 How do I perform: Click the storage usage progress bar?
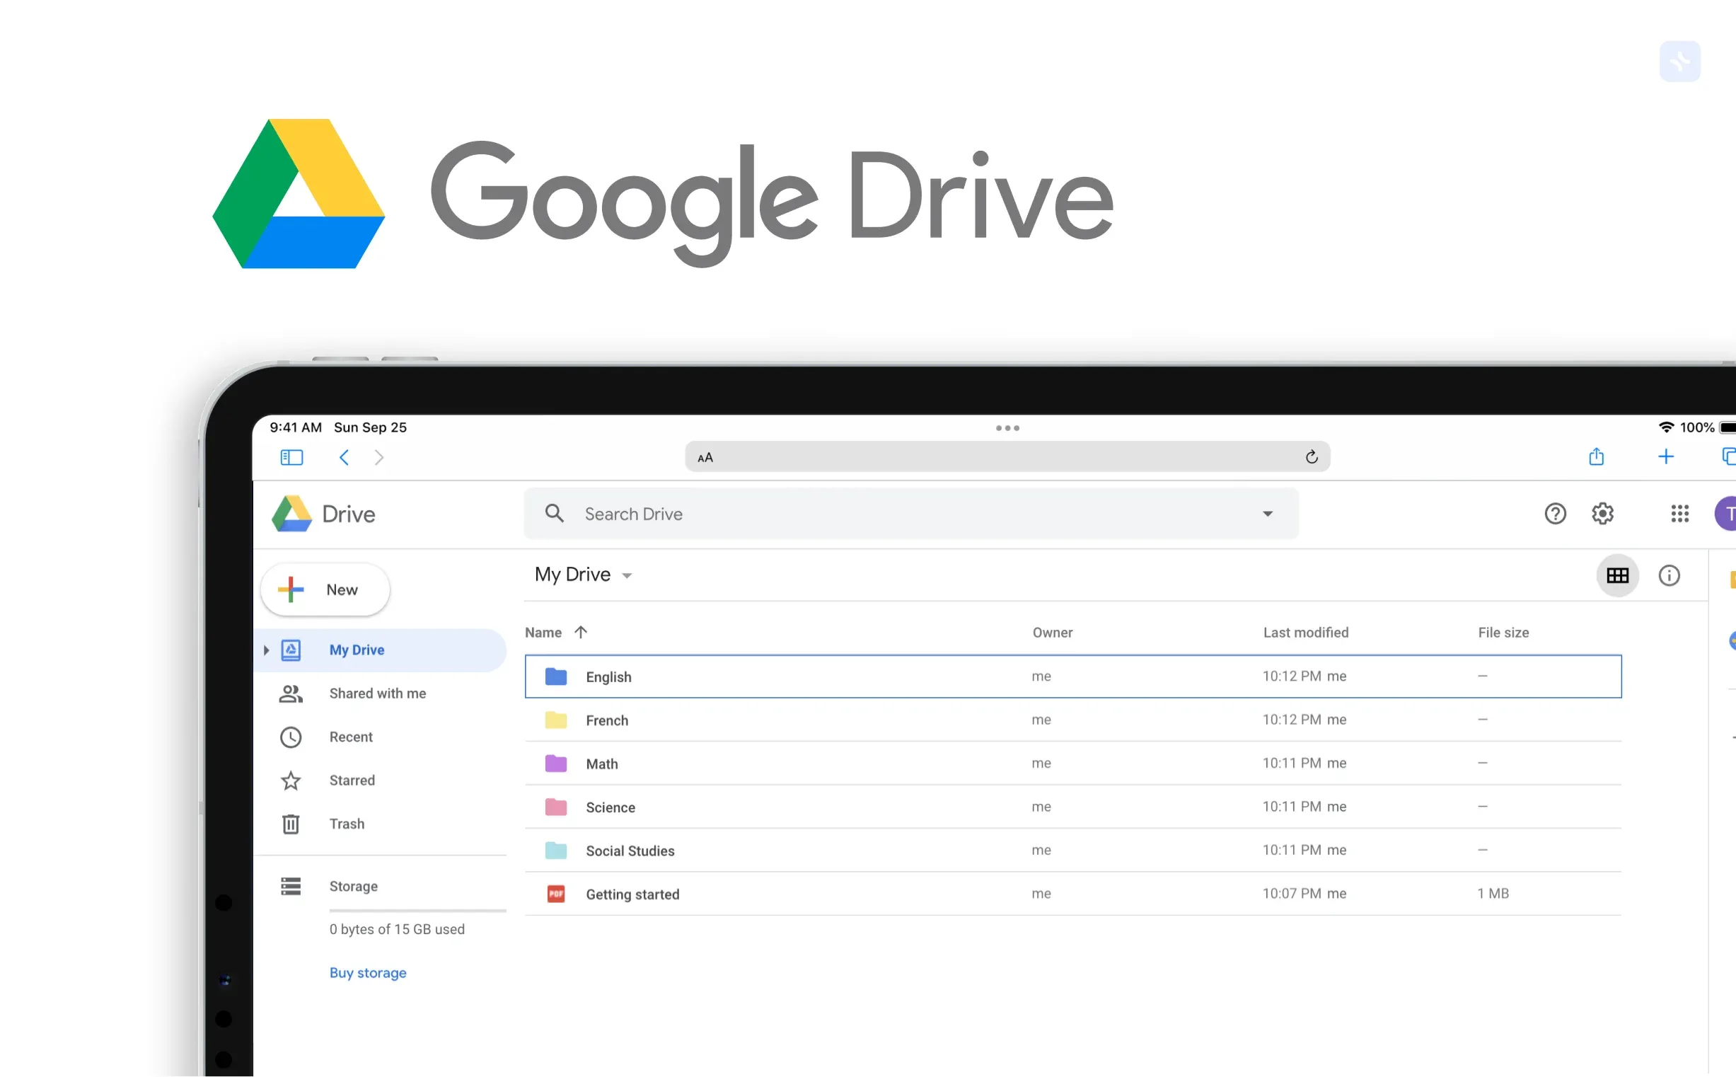[417, 910]
